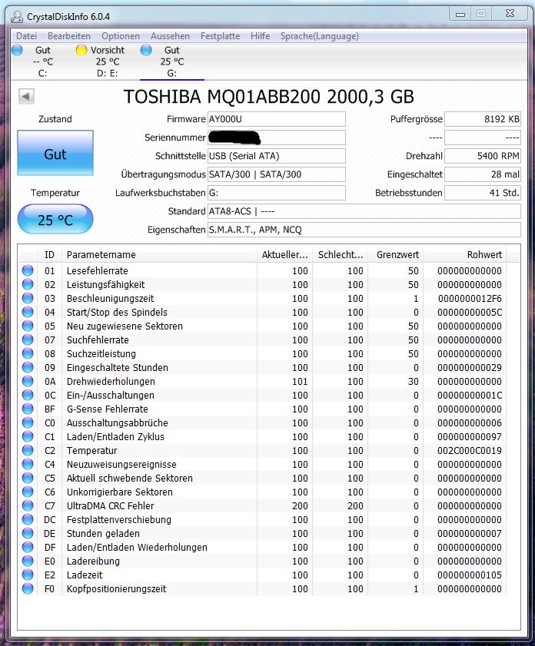Sort by the Aktueller column header

(x=285, y=254)
